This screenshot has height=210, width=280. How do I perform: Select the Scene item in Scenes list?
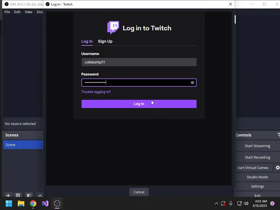tap(23, 145)
